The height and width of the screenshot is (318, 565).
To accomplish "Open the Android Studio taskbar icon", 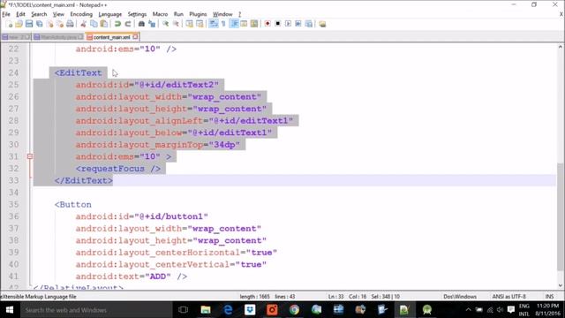I will tap(427, 310).
